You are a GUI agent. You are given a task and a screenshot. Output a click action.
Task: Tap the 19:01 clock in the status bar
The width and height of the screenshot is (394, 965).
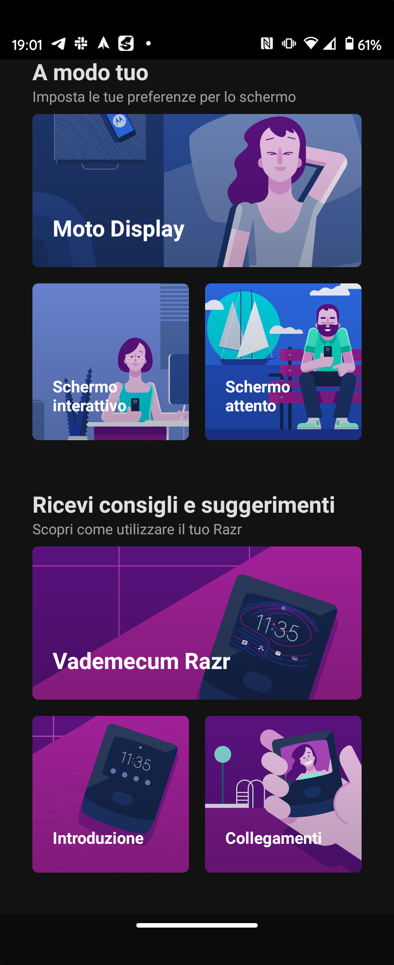click(27, 45)
